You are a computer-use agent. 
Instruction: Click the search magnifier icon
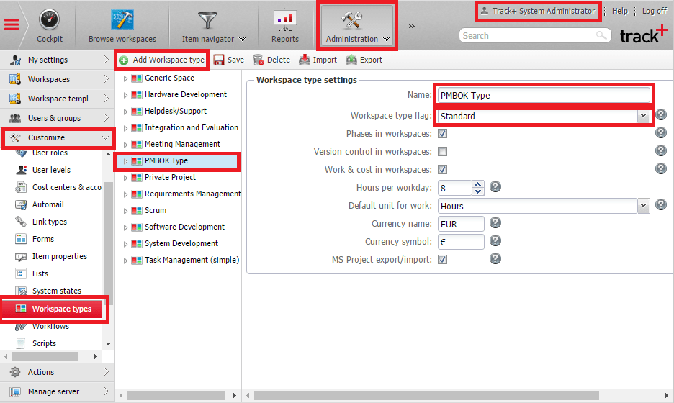pyautogui.click(x=601, y=35)
